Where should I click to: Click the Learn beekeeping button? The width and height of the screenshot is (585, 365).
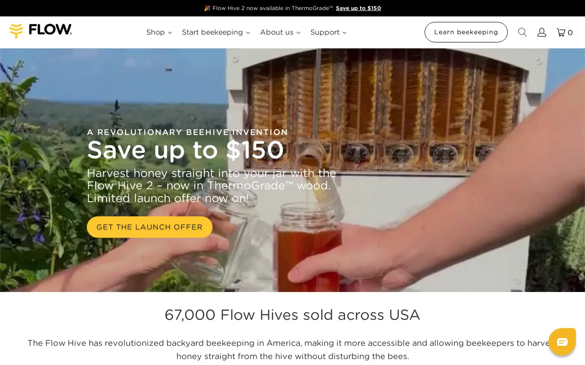pos(466,32)
